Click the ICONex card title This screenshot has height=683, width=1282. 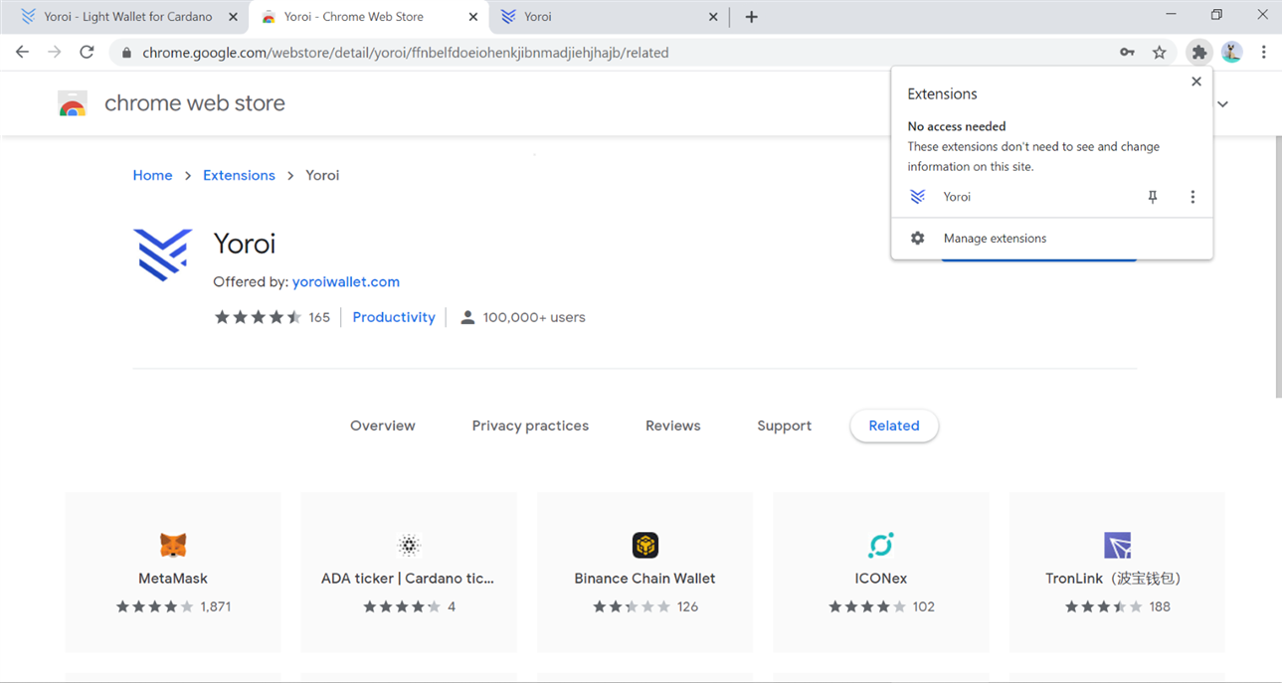tap(881, 578)
